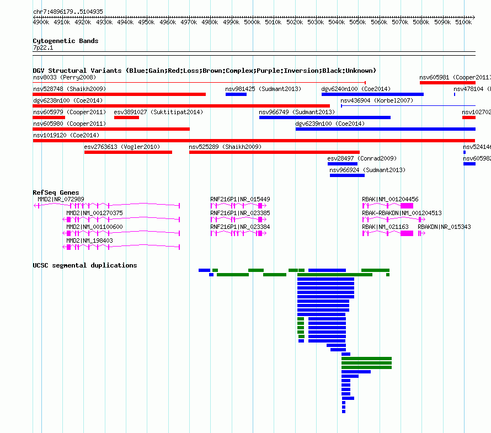Click the esv3891027 (Suktitipat2014) label

click(x=158, y=112)
